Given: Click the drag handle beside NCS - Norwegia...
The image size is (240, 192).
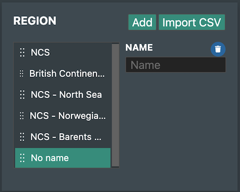Looking at the screenshot, I should tap(22, 116).
